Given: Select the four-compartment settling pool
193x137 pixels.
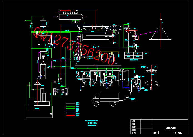Looking at the screenshot, I should pyautogui.click(x=134, y=55).
